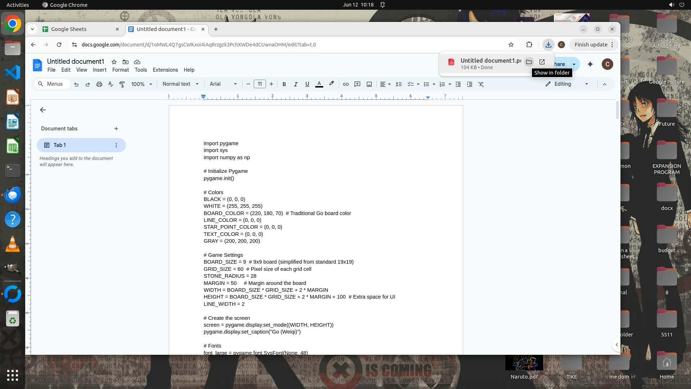Expand the 100% zoom dropdown
The height and width of the screenshot is (389, 691).
141,84
